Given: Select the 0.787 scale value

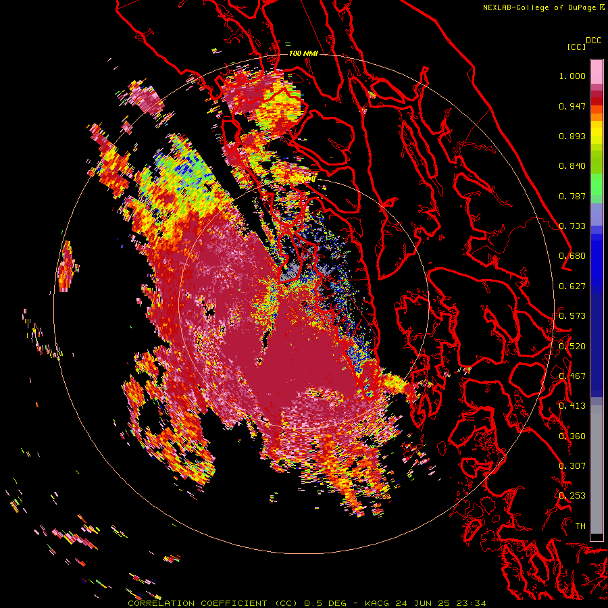Looking at the screenshot, I should 572,196.
